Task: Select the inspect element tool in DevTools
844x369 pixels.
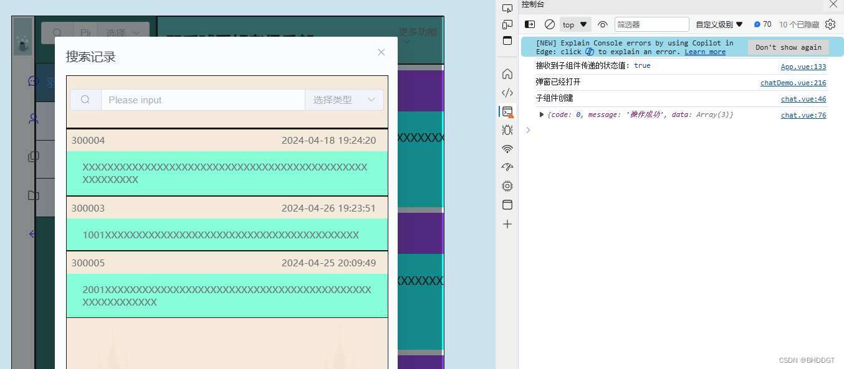Action: [507, 9]
